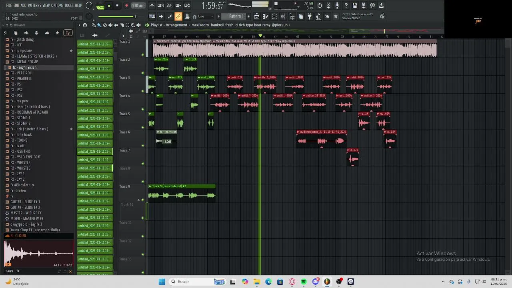Click the one-click audio recording microphone icon
The height and width of the screenshot is (288, 512).
(337, 6)
